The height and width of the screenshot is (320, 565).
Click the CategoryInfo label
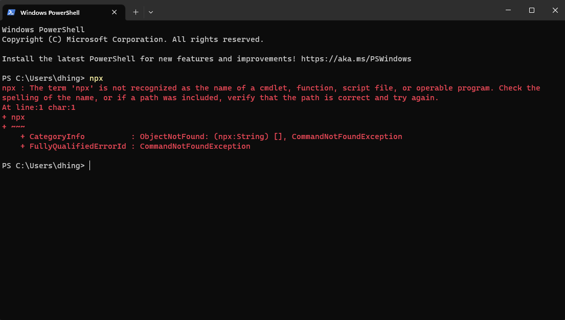point(57,136)
